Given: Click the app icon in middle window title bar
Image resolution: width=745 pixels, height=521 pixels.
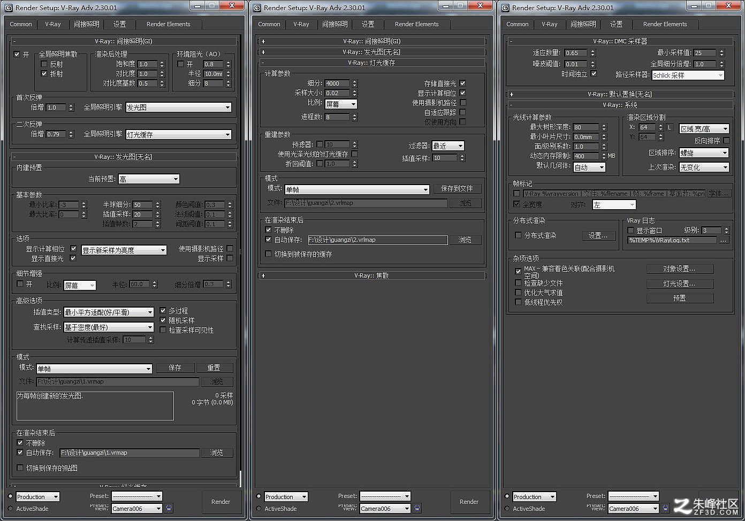Looking at the screenshot, I should [x=256, y=7].
